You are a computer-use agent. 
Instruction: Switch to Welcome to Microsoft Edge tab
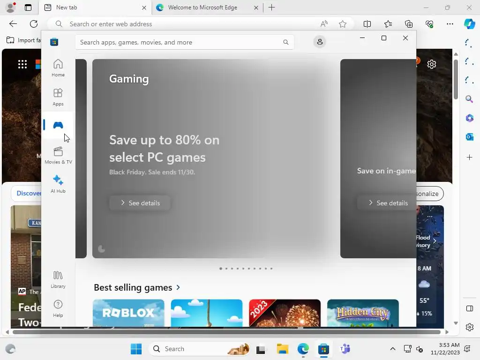coord(207,7)
